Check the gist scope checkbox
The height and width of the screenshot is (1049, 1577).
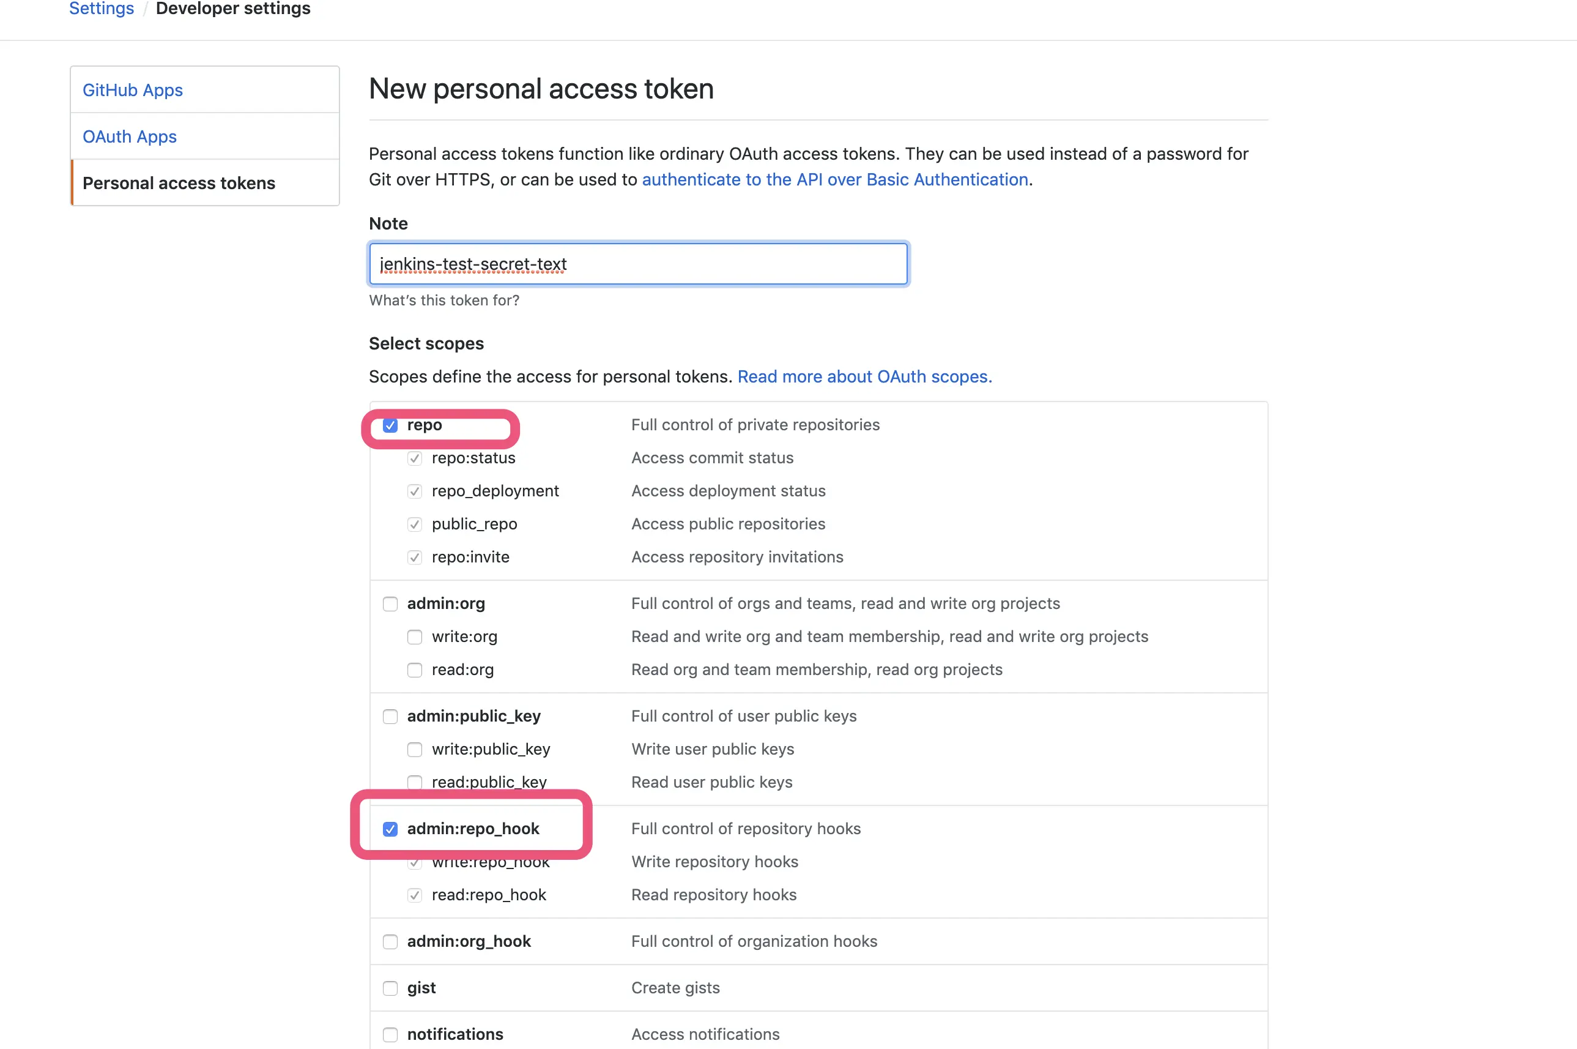pos(390,988)
